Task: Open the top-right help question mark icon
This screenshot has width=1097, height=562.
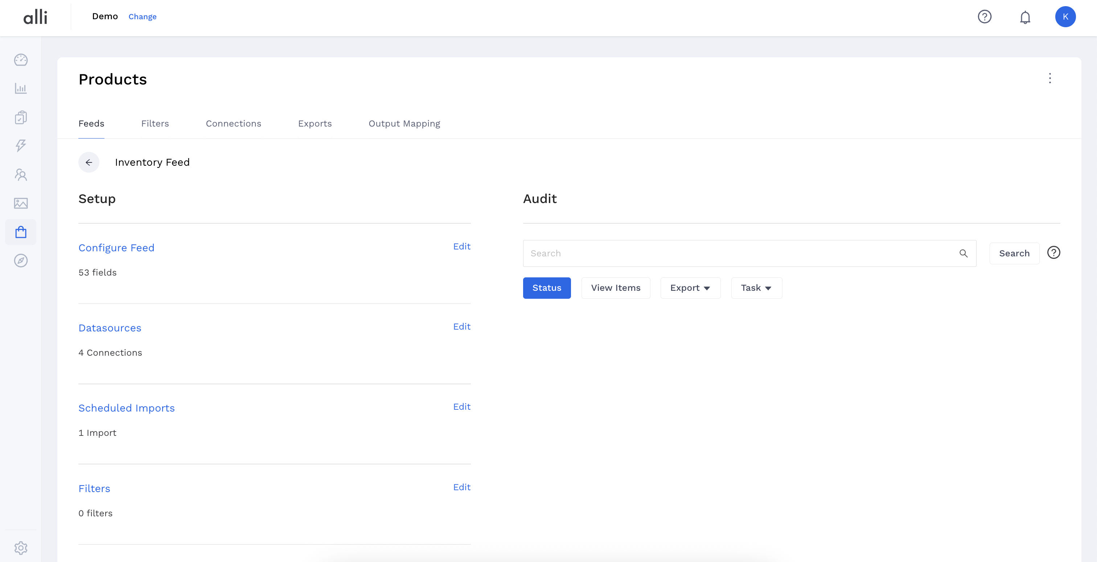Action: click(x=984, y=17)
